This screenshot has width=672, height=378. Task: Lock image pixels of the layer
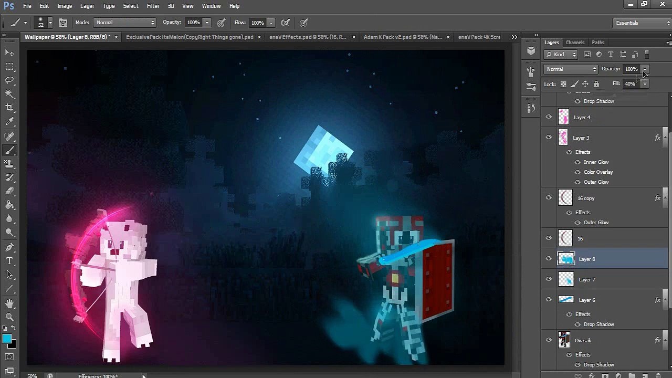574,84
